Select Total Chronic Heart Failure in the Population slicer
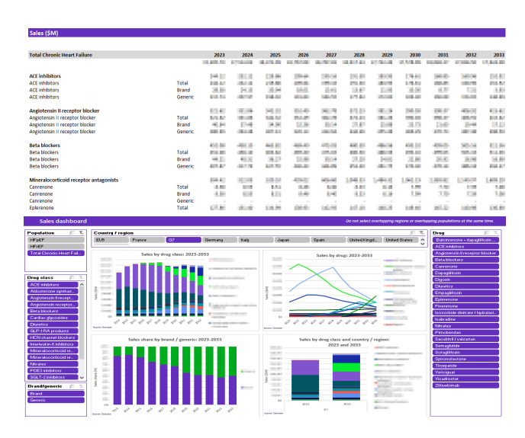This screenshot has height=438, width=525. tap(54, 253)
